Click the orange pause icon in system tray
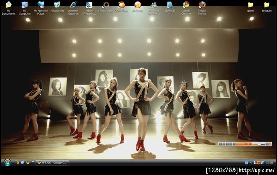Screen dimensions: 277x175 click(259, 163)
